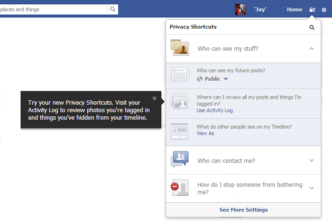Click the 'Use Activity Log' link

(214, 110)
